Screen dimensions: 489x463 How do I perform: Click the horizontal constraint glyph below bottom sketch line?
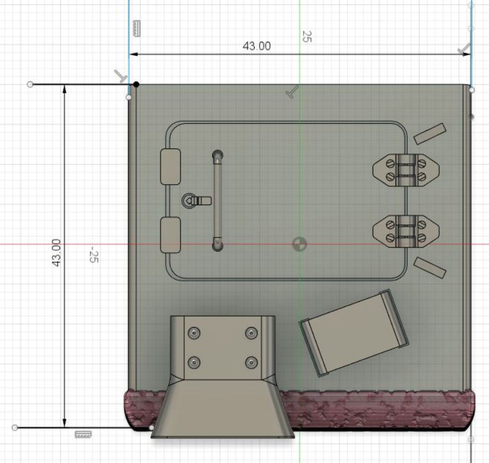coord(83,434)
